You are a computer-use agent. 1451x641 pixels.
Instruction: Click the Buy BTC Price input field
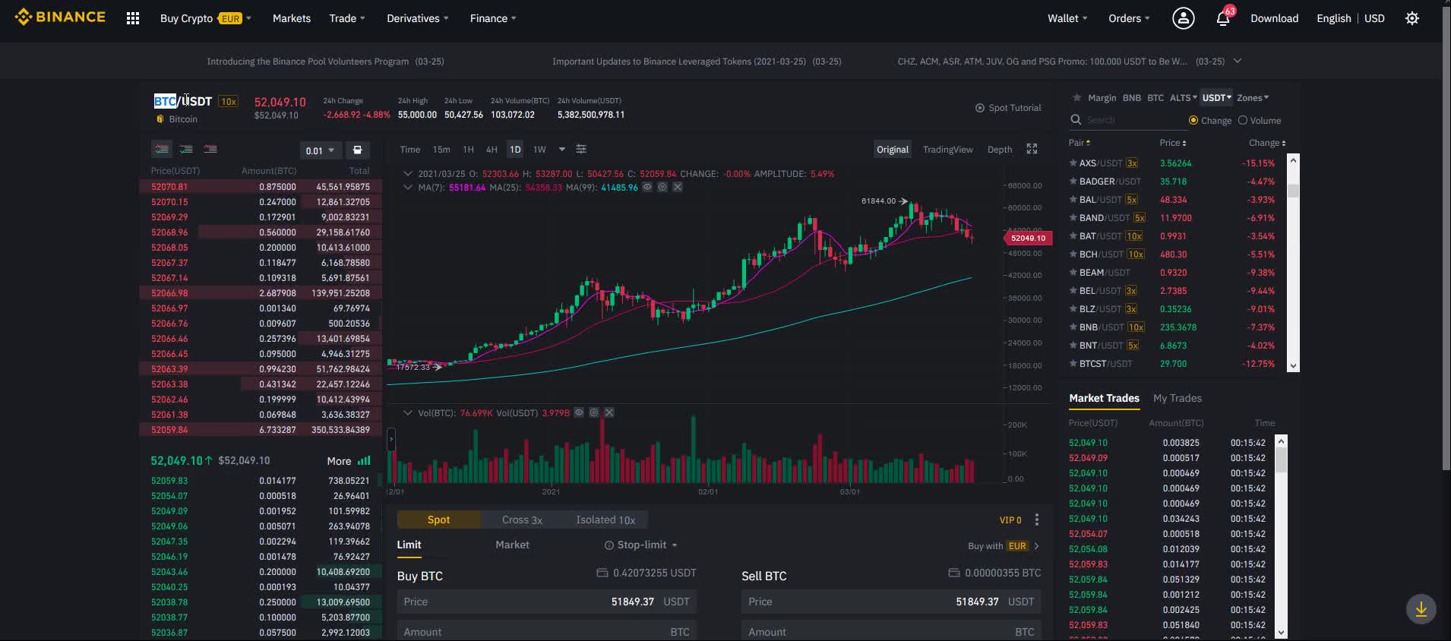(x=547, y=602)
